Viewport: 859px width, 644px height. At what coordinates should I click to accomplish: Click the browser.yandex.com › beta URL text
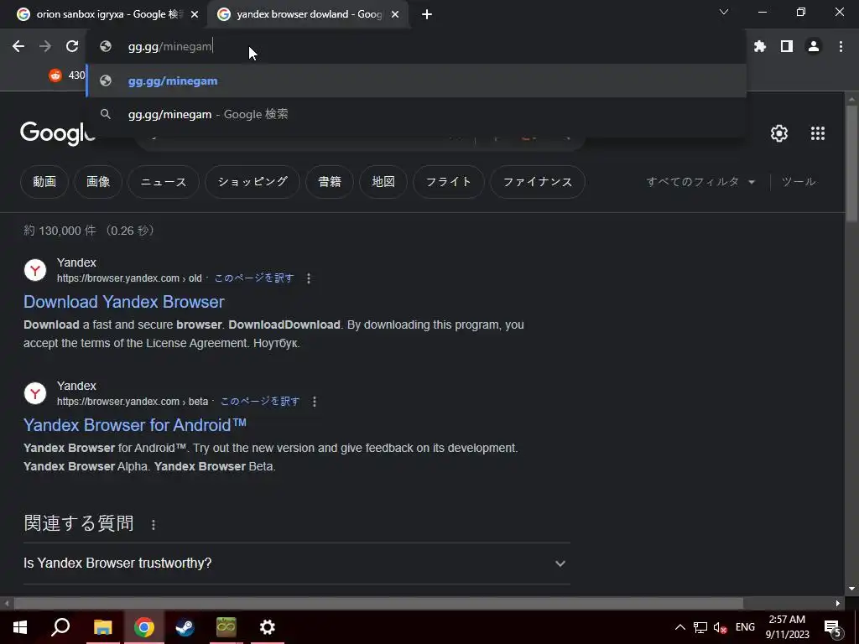click(x=133, y=402)
